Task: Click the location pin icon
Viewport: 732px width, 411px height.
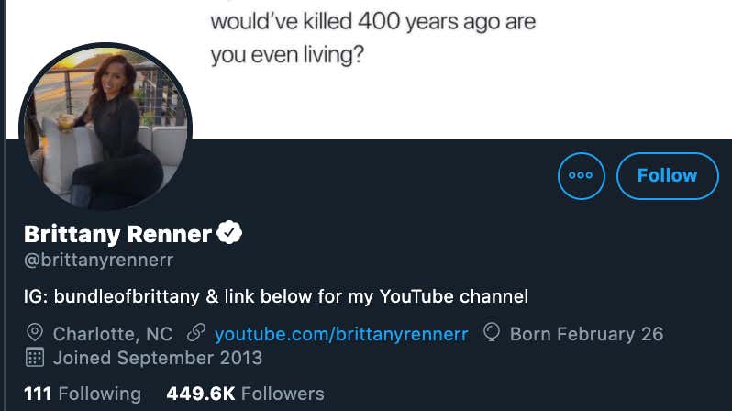Action: pos(35,333)
